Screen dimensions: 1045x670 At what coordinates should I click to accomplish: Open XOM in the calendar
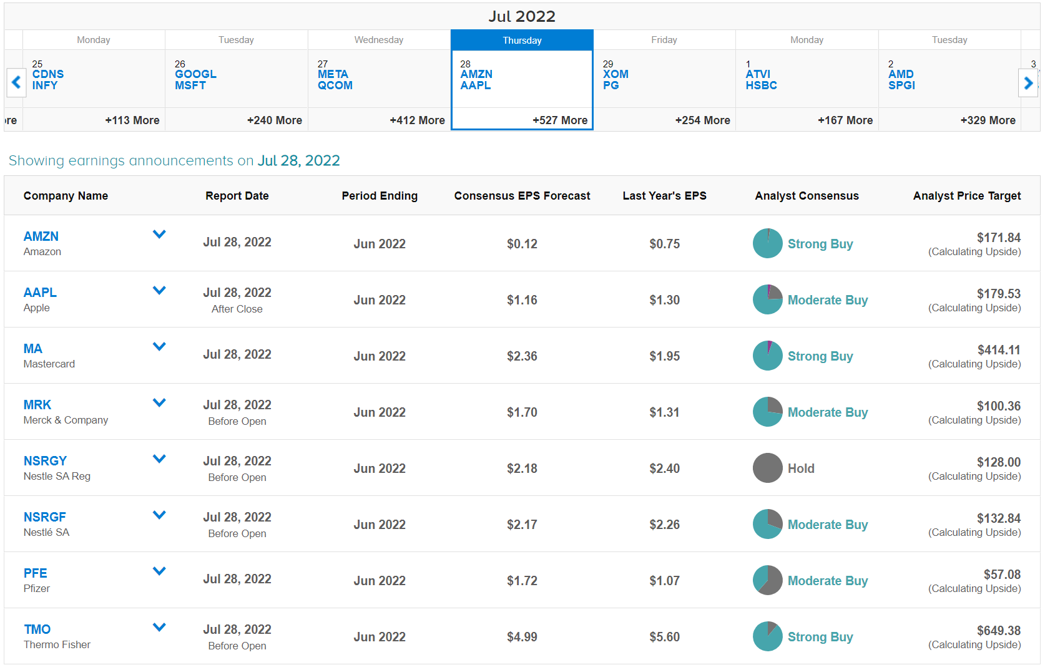pyautogui.click(x=616, y=74)
